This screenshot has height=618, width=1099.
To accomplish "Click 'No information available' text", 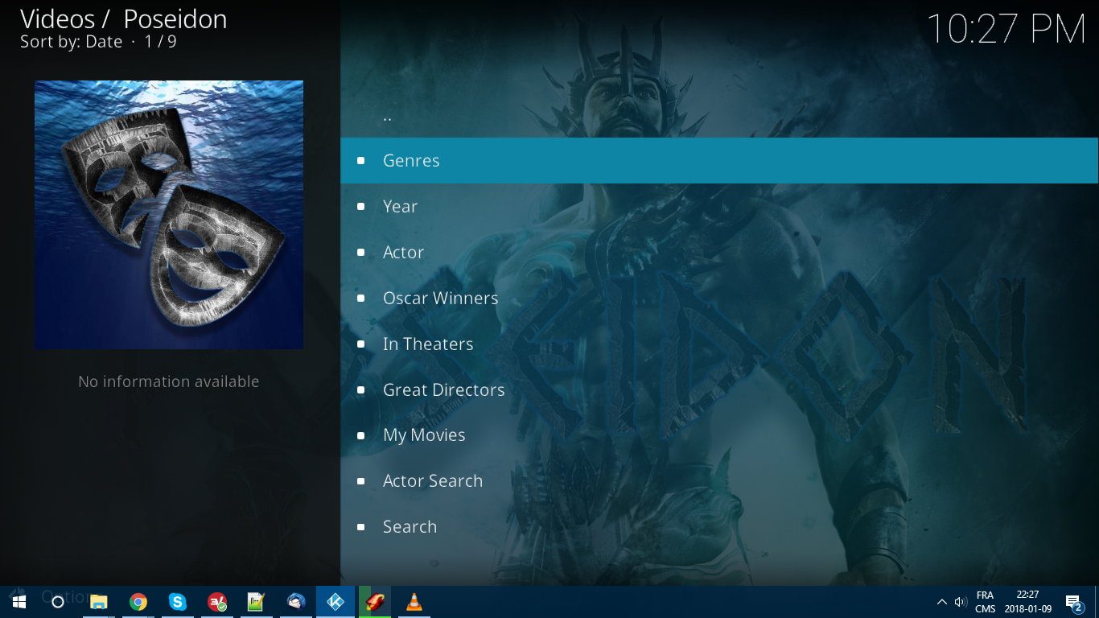I will [x=169, y=381].
